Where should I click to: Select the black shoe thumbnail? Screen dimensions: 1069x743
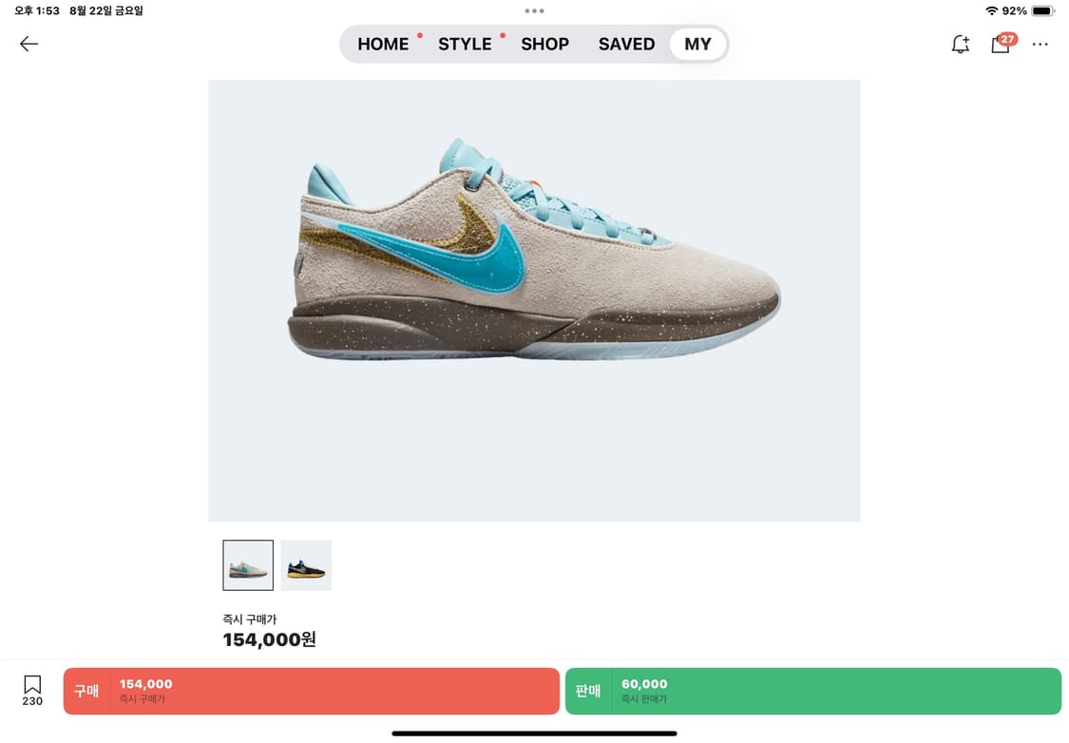306,565
